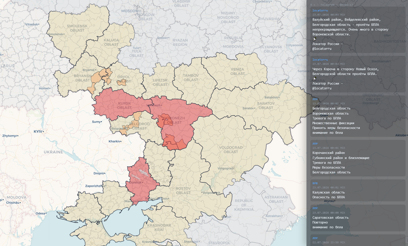This screenshot has width=408, height=246.
Task: Follow the @locatorru handle in the Через Короча message
Action: pos(323,88)
